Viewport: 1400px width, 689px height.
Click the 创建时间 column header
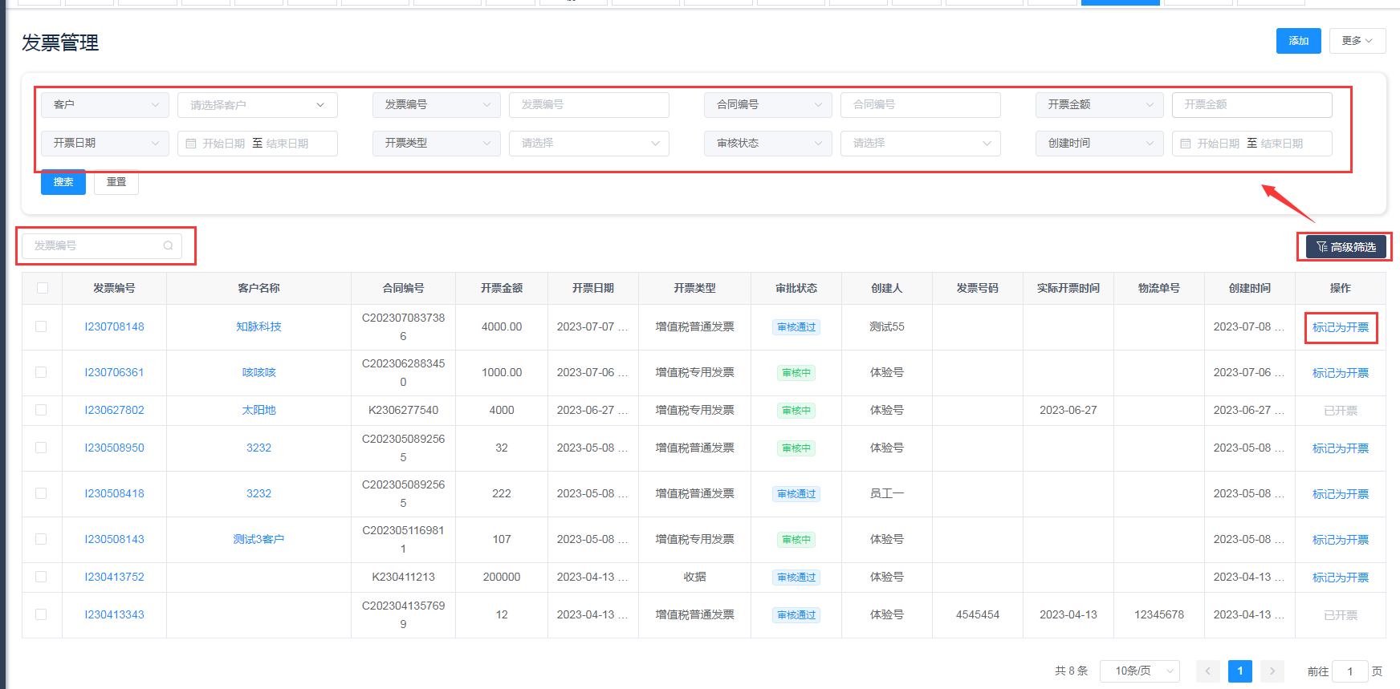(1250, 288)
